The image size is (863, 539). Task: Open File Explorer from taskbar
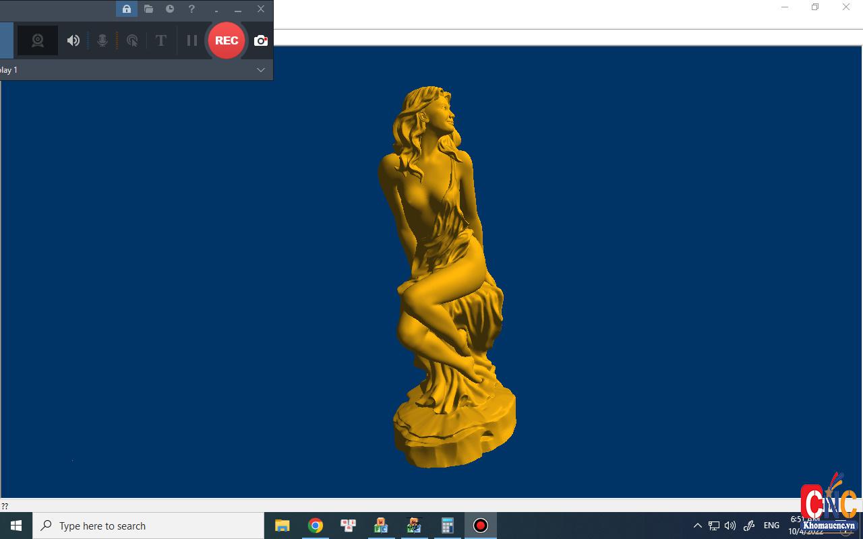(282, 526)
